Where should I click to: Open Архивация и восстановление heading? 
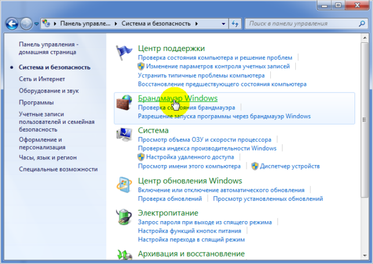[191, 254]
